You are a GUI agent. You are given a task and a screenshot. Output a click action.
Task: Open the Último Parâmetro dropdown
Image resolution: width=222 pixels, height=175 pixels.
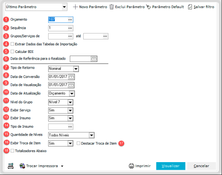tap(64, 7)
